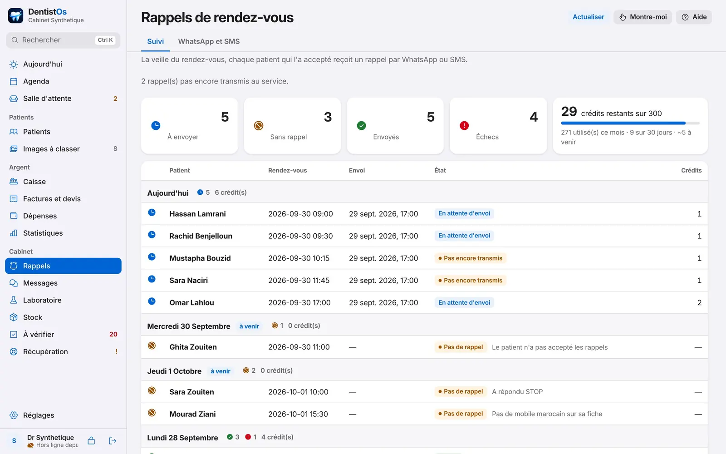Click the Crédits column header
This screenshot has height=454, width=726.
click(691, 170)
